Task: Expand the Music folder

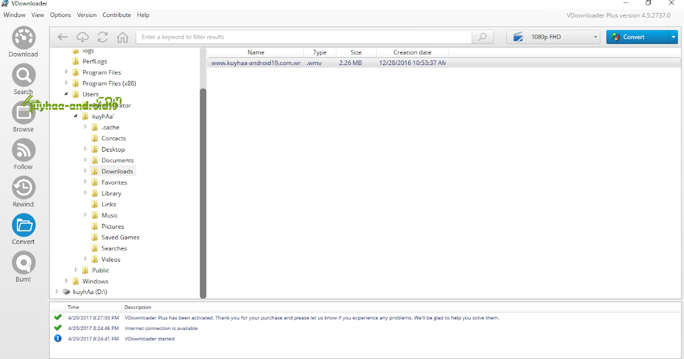Action: [86, 215]
